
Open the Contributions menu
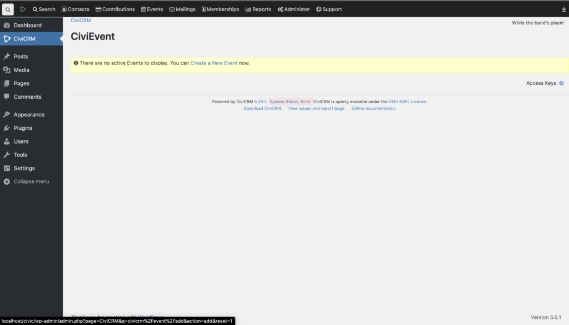(x=115, y=9)
